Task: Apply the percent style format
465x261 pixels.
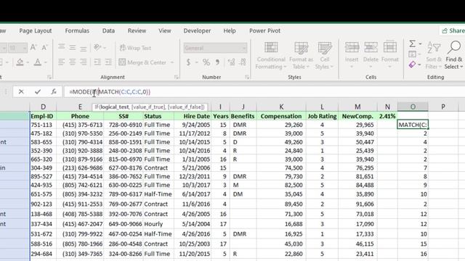Action: point(206,62)
